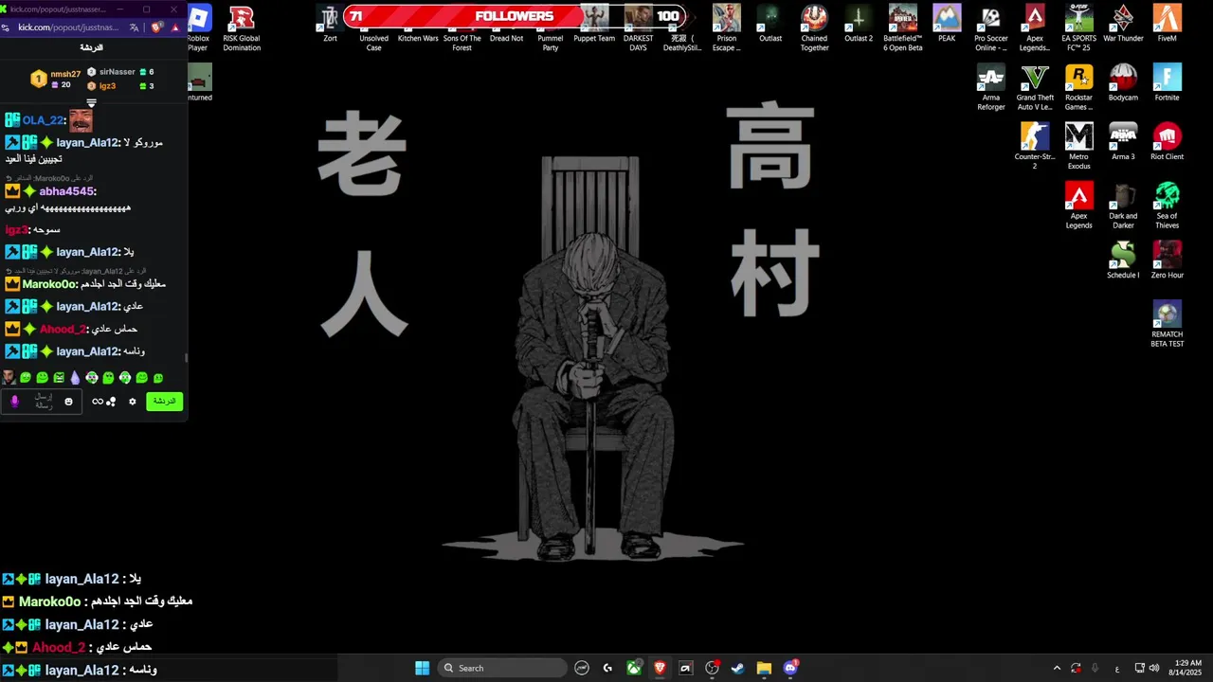Click sirNasser in the leaderboard
The height and width of the screenshot is (682, 1213).
coord(118,72)
